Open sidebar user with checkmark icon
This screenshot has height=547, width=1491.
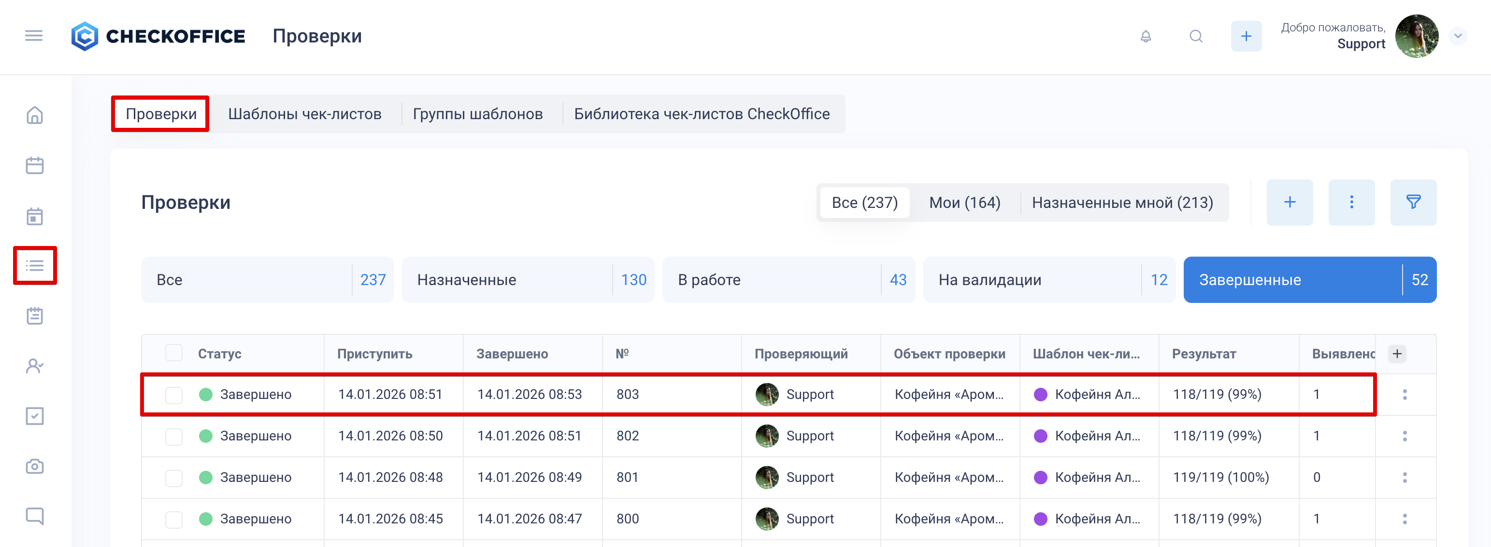[35, 366]
